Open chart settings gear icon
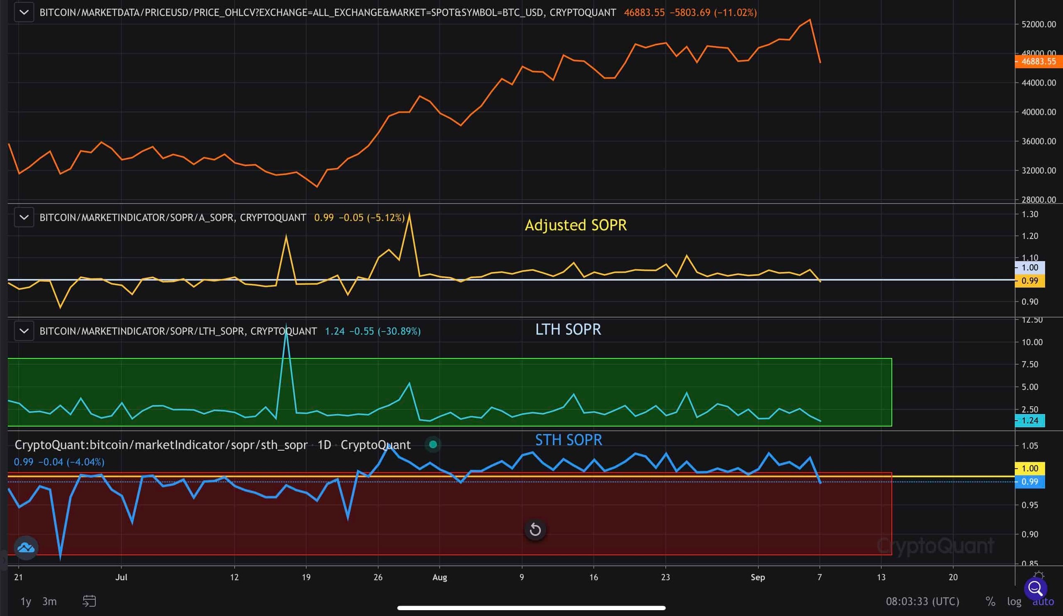 1039,575
